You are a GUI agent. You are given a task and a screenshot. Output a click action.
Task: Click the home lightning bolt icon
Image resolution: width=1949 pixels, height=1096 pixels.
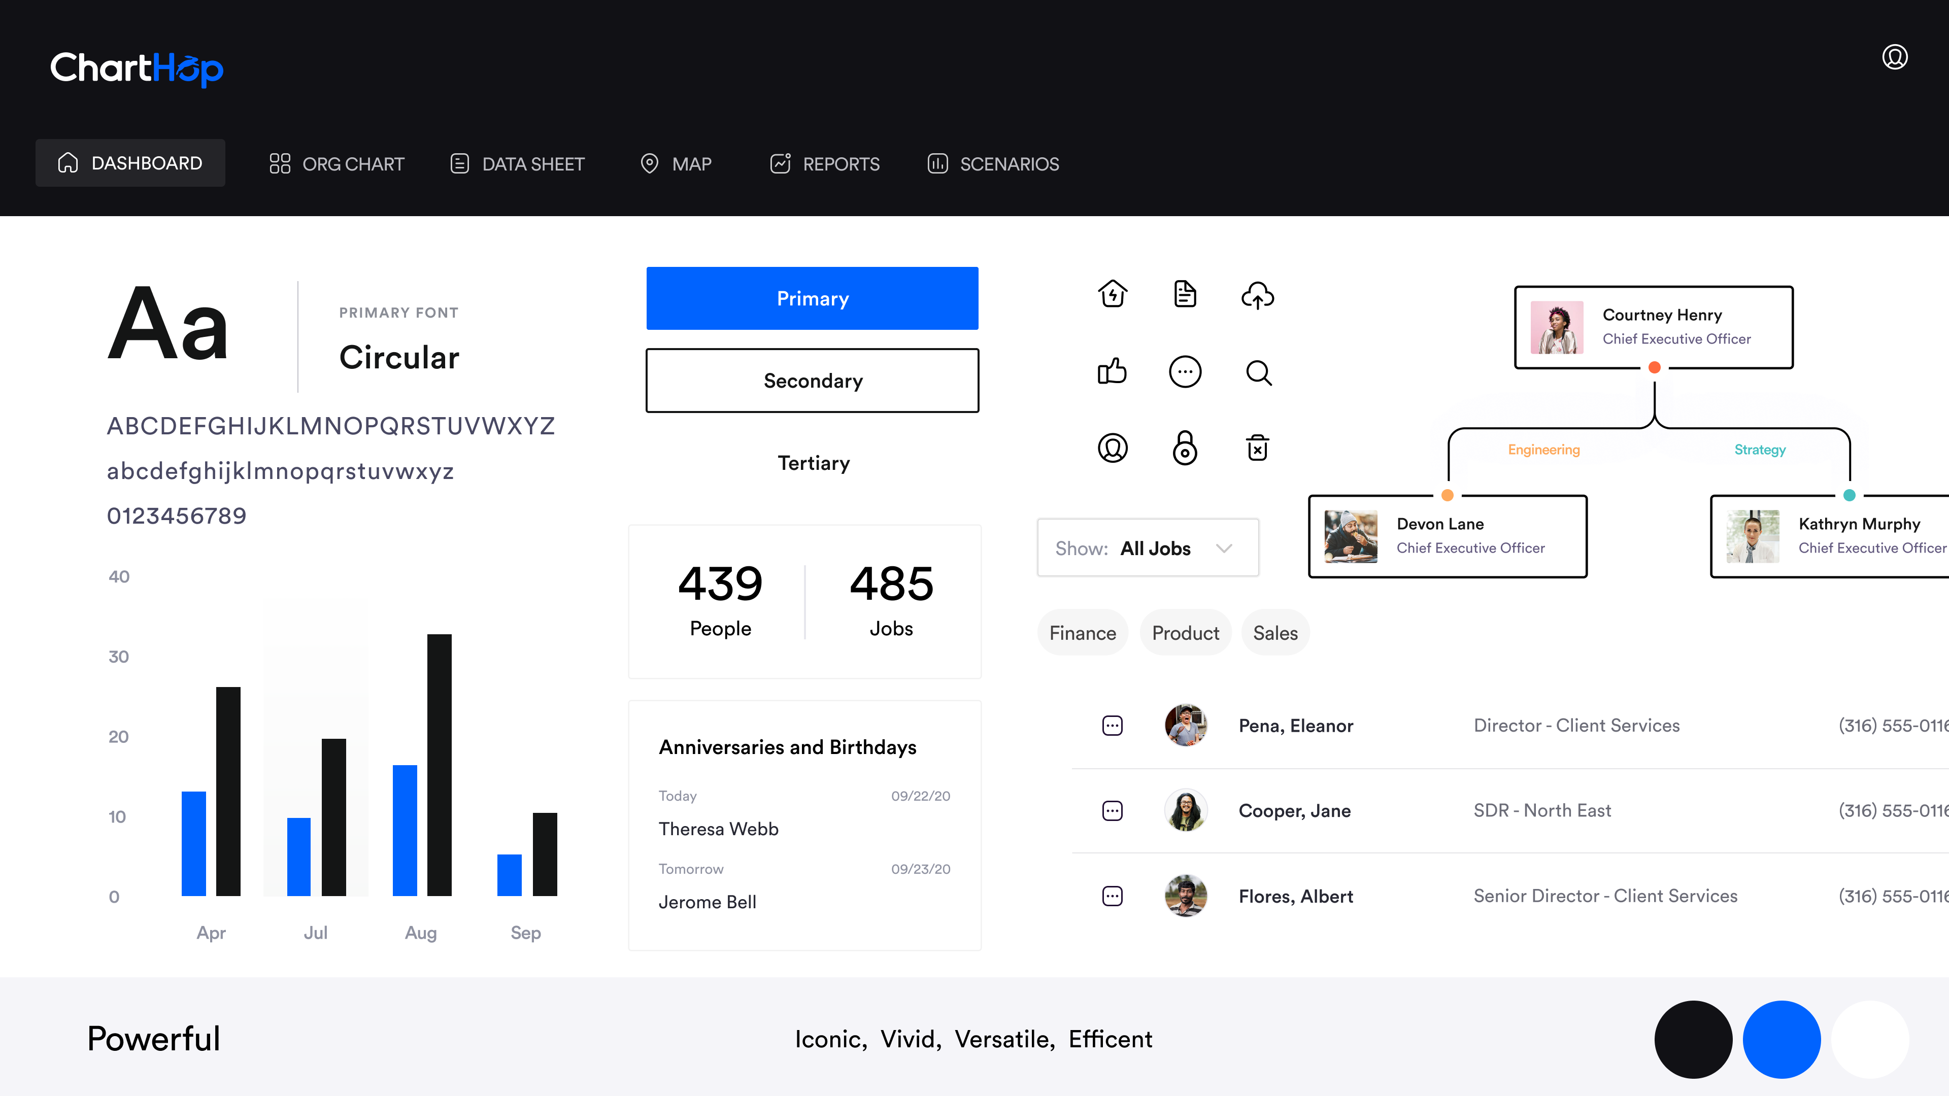[1112, 294]
